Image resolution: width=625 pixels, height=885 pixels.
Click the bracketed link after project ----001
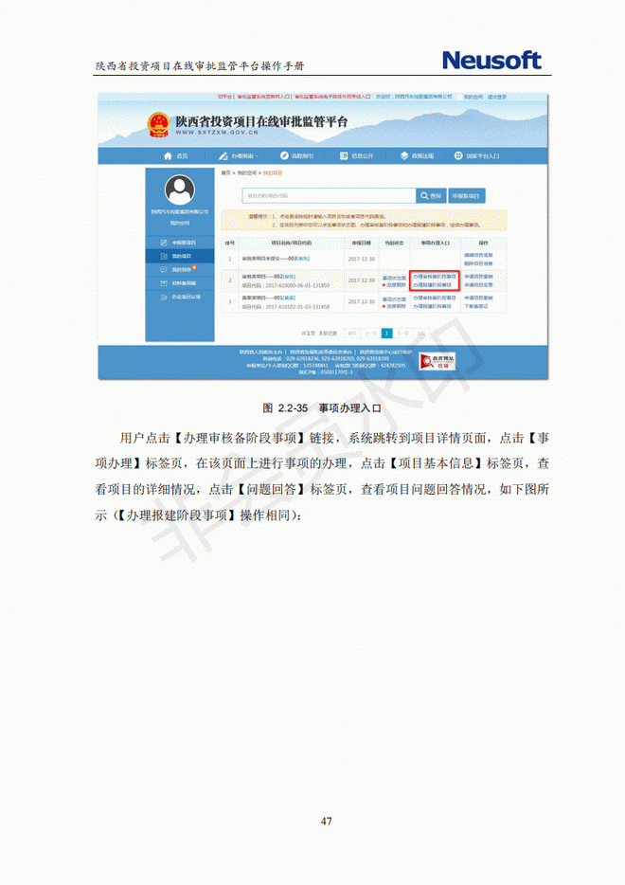290,298
